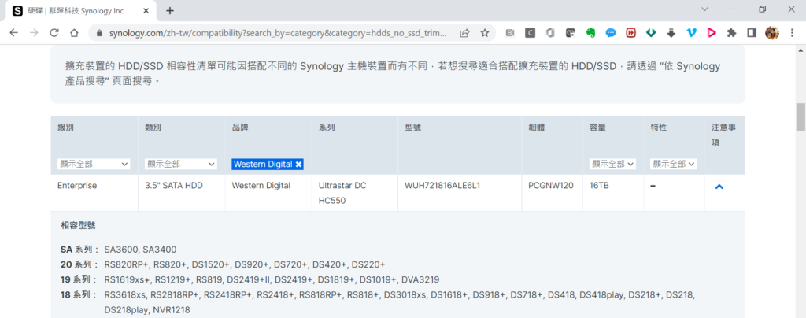Open the user profile avatar

pyautogui.click(x=771, y=33)
